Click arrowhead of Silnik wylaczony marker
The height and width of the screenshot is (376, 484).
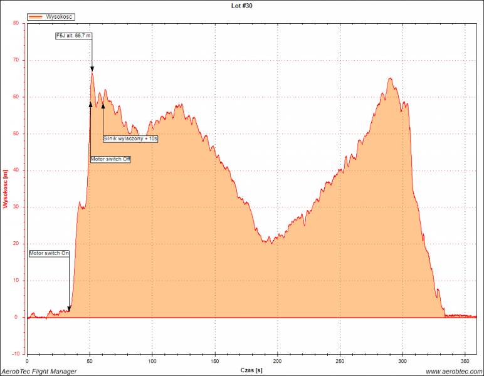[x=103, y=105]
